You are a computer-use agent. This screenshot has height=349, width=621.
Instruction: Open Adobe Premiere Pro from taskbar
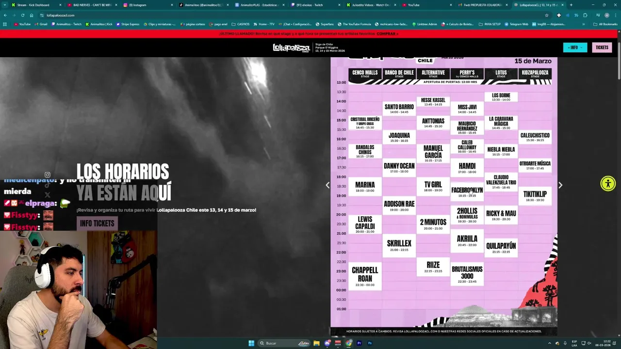[359, 343]
